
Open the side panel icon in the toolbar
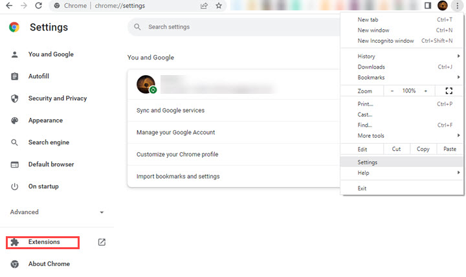coord(428,5)
